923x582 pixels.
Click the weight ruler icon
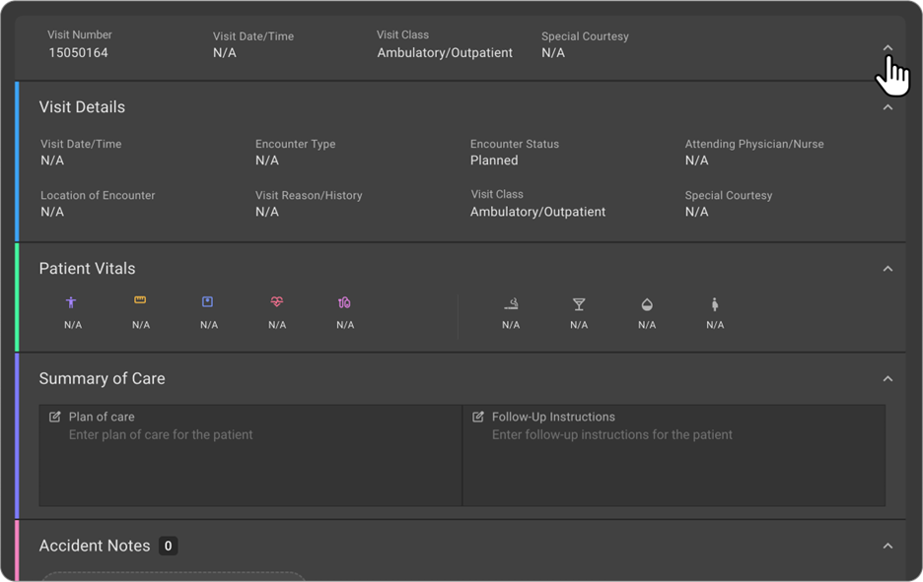pos(139,304)
